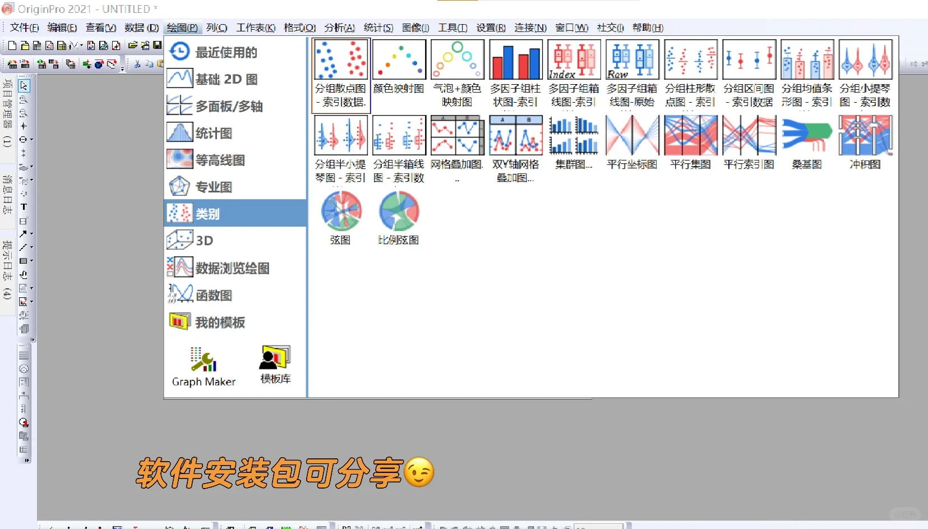
Task: Open the 统计图 category
Action: tap(235, 133)
